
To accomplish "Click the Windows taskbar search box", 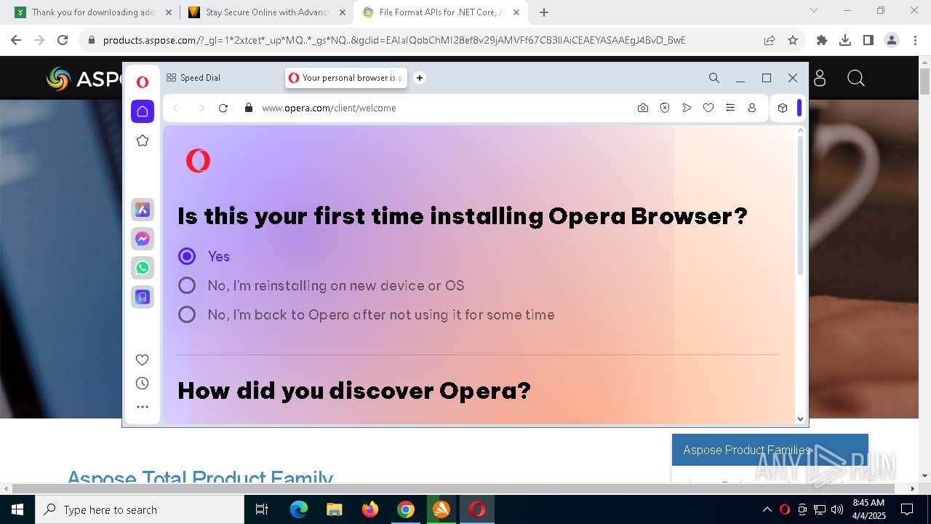I will 140,509.
